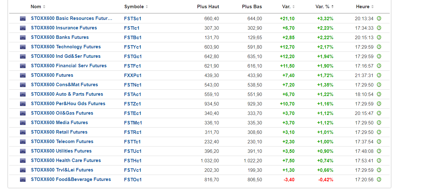Click the clock icon next to 21:37:31

point(379,75)
